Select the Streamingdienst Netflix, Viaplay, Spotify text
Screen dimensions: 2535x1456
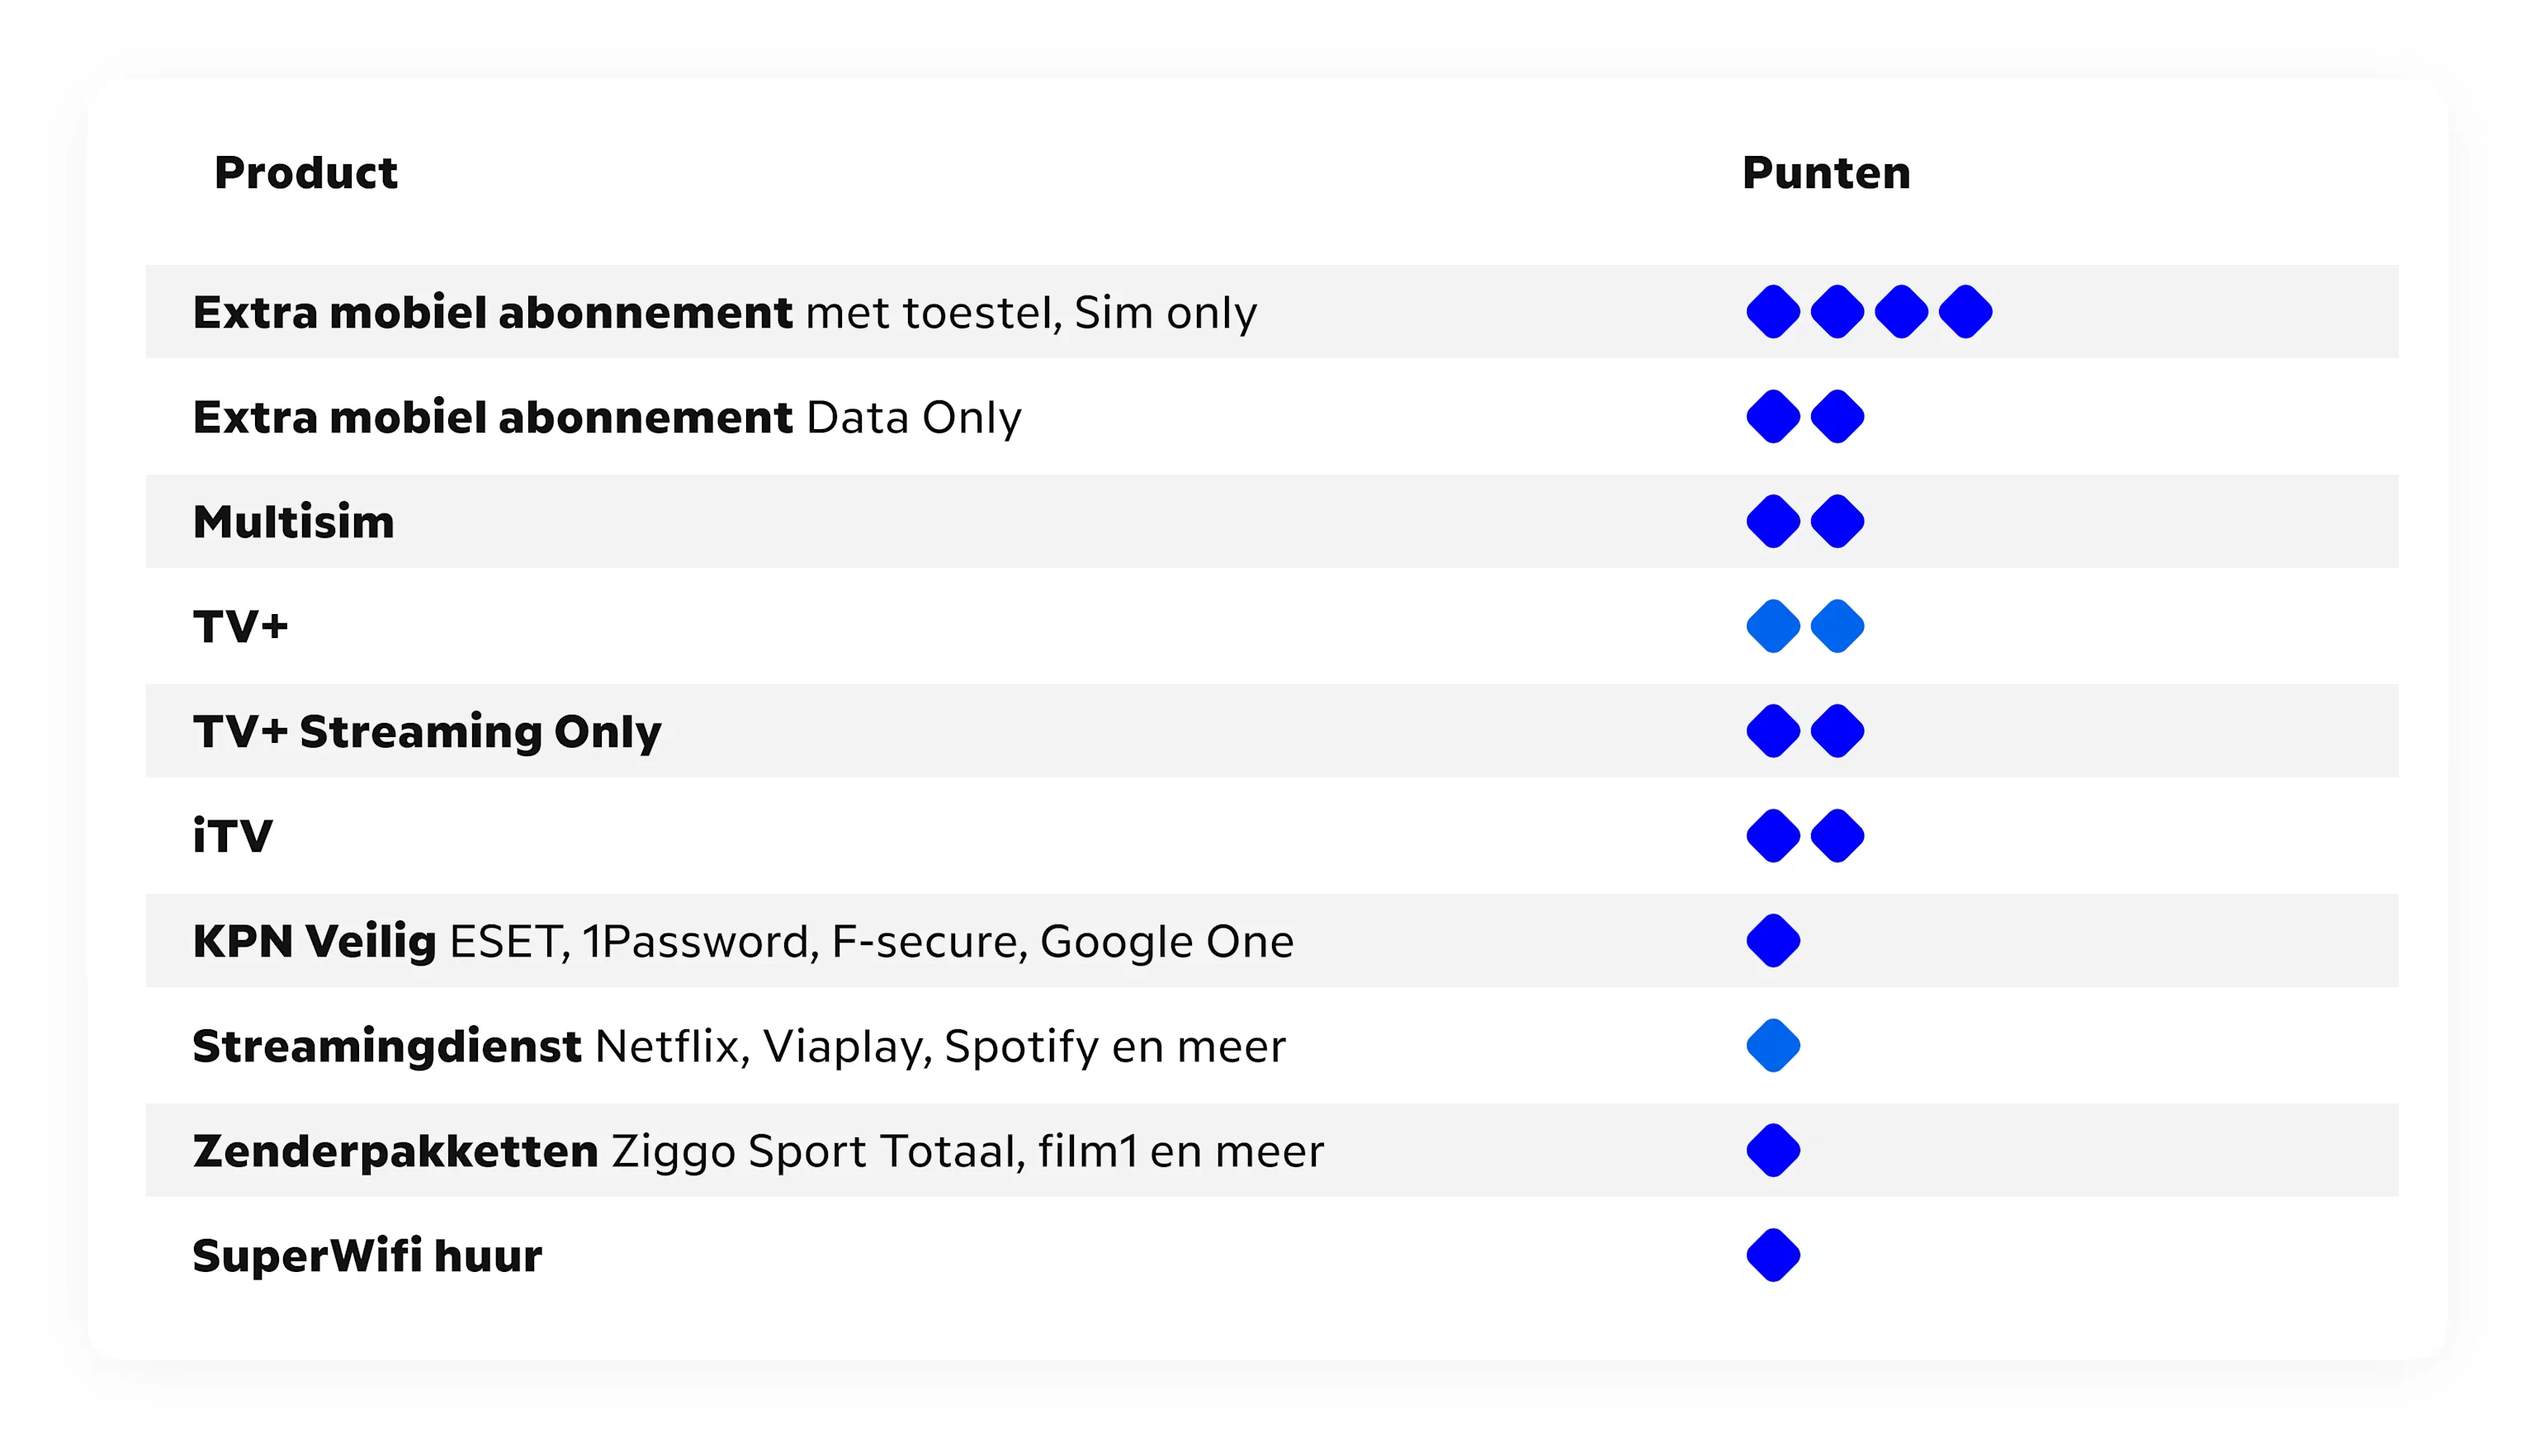[x=738, y=1047]
